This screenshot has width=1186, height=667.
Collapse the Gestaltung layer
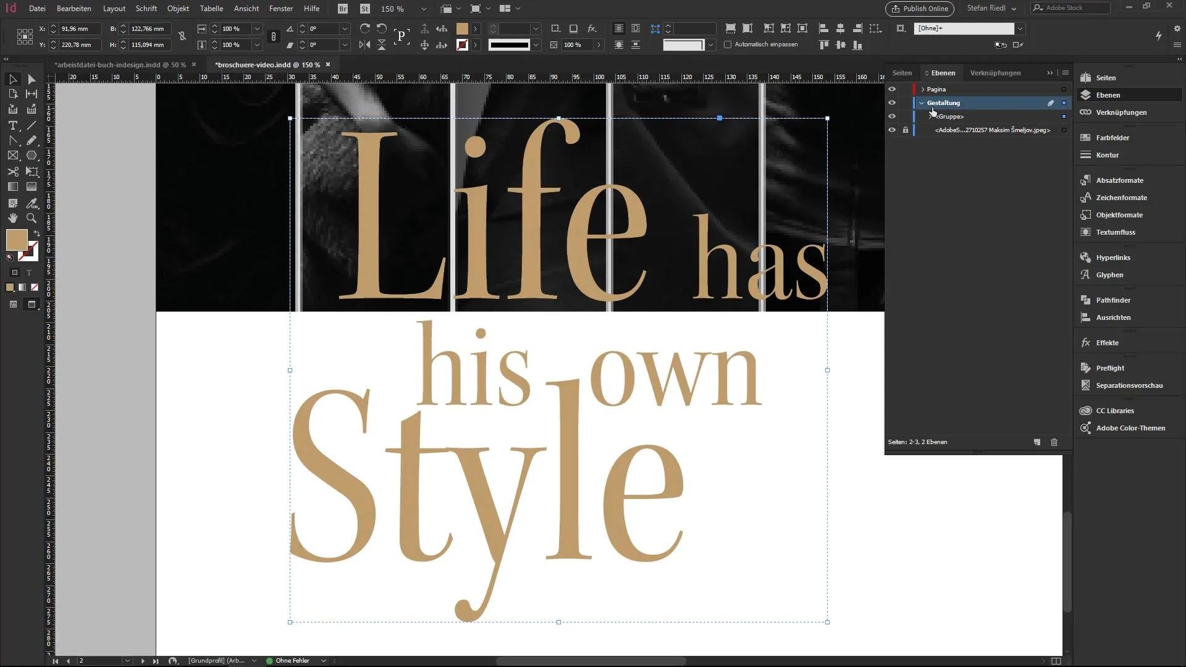pyautogui.click(x=922, y=103)
